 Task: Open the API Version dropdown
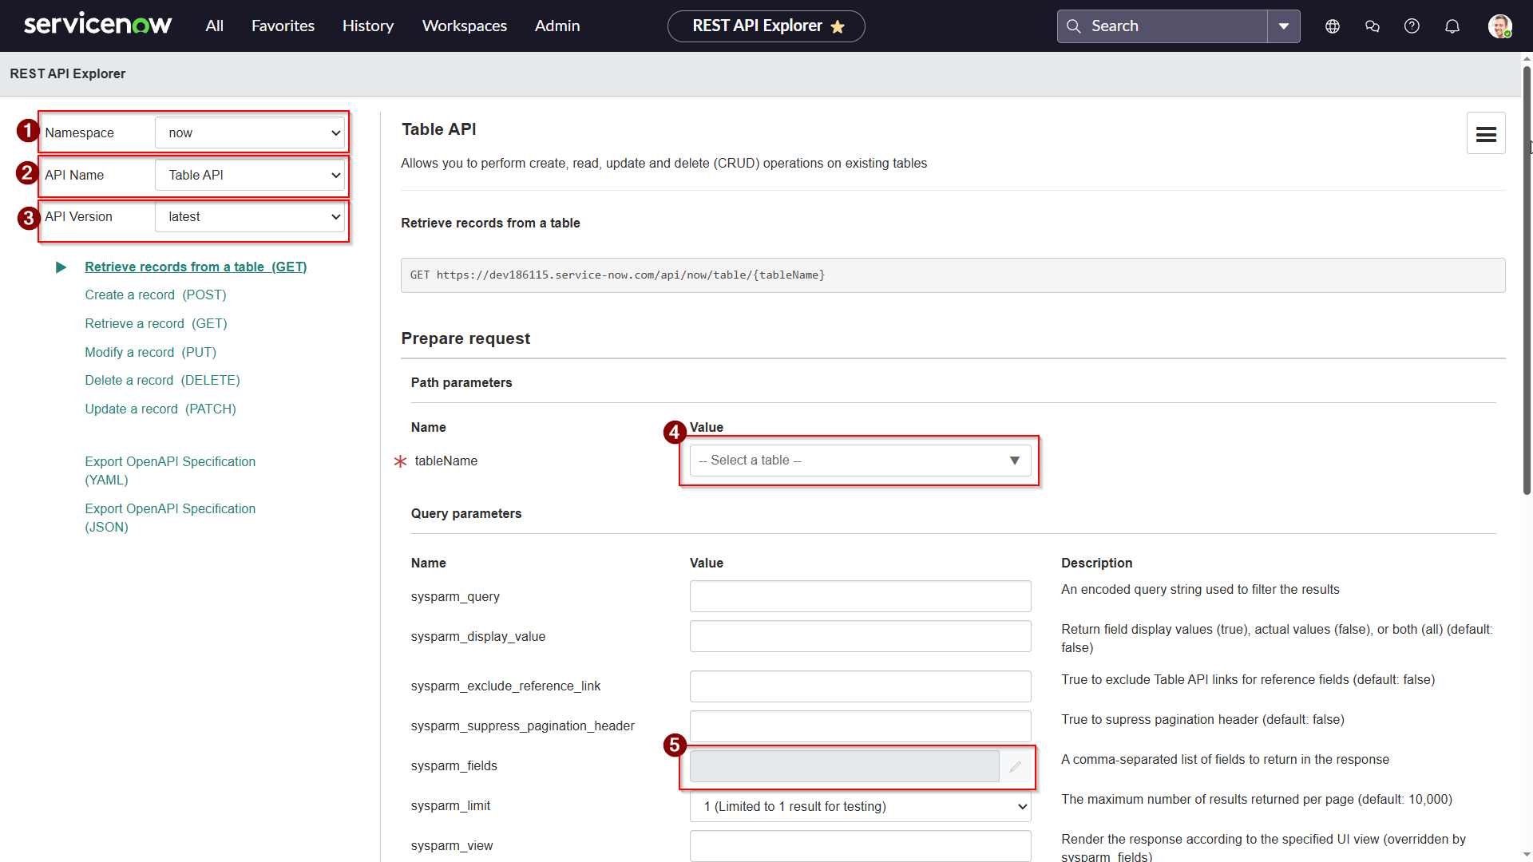click(250, 217)
